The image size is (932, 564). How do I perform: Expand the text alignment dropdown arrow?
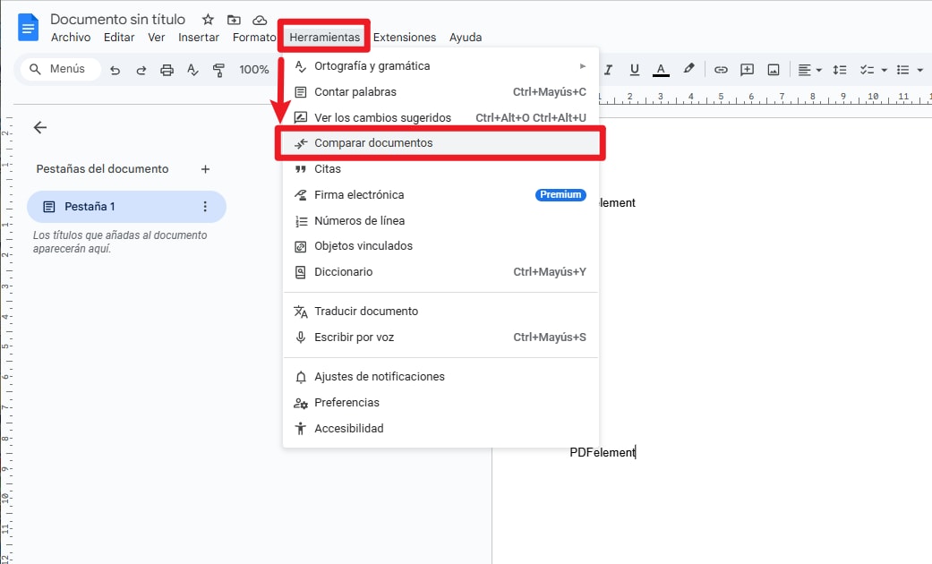click(x=819, y=69)
